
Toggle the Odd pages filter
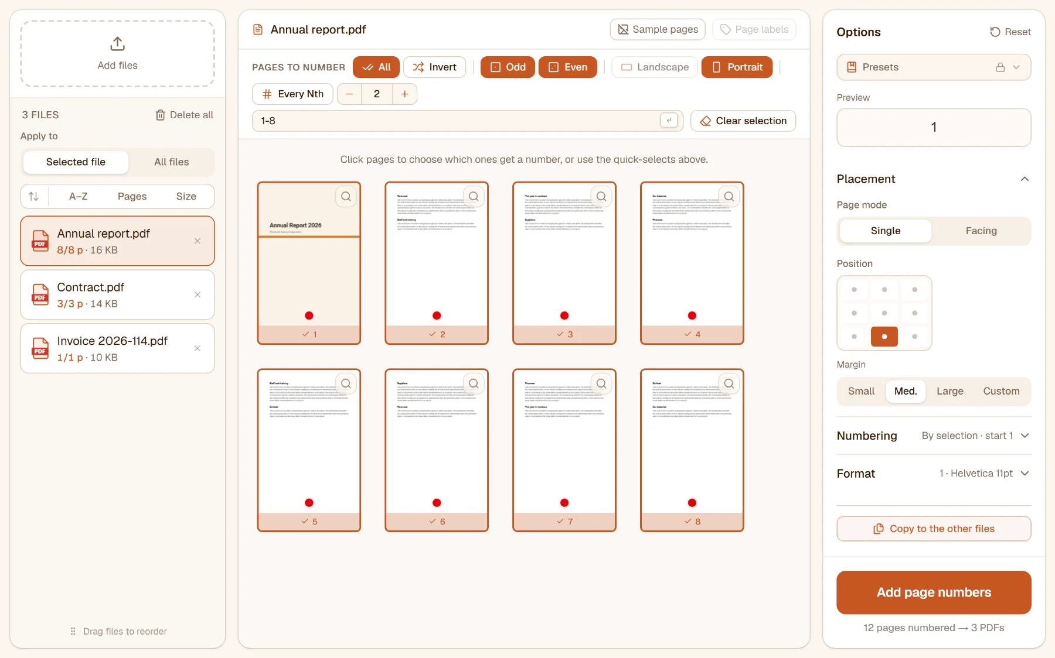(x=508, y=67)
